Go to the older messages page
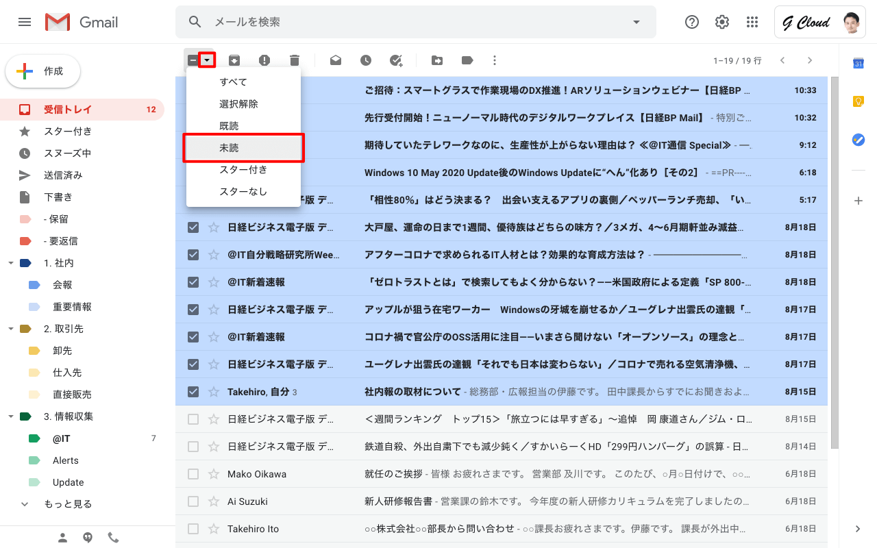Screen dimensions: 877x548 (810, 60)
